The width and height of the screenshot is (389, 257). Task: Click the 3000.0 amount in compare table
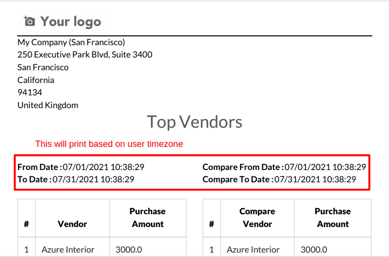tap(314, 250)
